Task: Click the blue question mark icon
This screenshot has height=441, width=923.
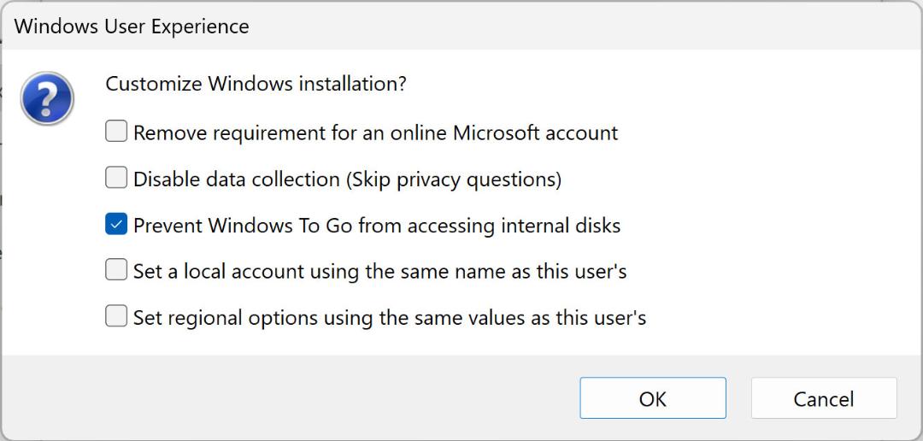Action: (46, 98)
